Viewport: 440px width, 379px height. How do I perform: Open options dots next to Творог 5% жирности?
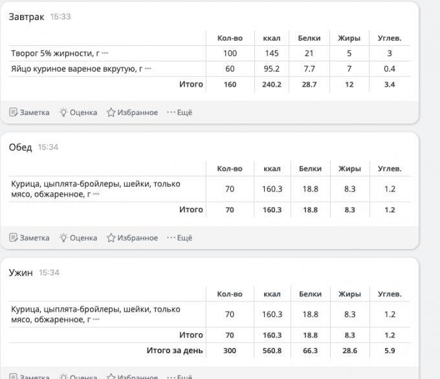(105, 53)
